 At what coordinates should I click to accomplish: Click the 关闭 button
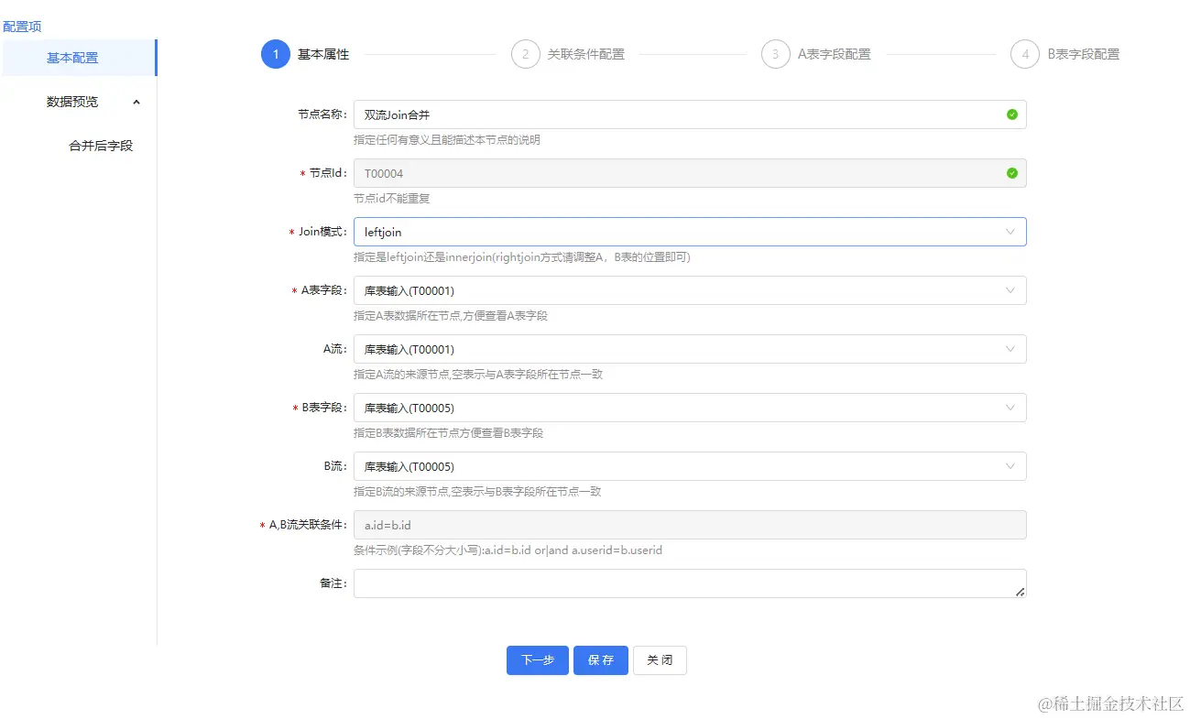click(660, 660)
